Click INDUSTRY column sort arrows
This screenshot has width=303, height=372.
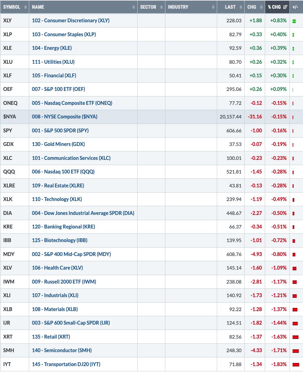pos(213,7)
